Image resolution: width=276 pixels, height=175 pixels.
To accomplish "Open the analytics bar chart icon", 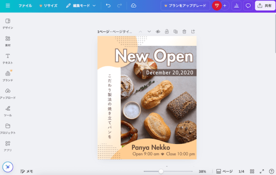I will pos(236,5).
